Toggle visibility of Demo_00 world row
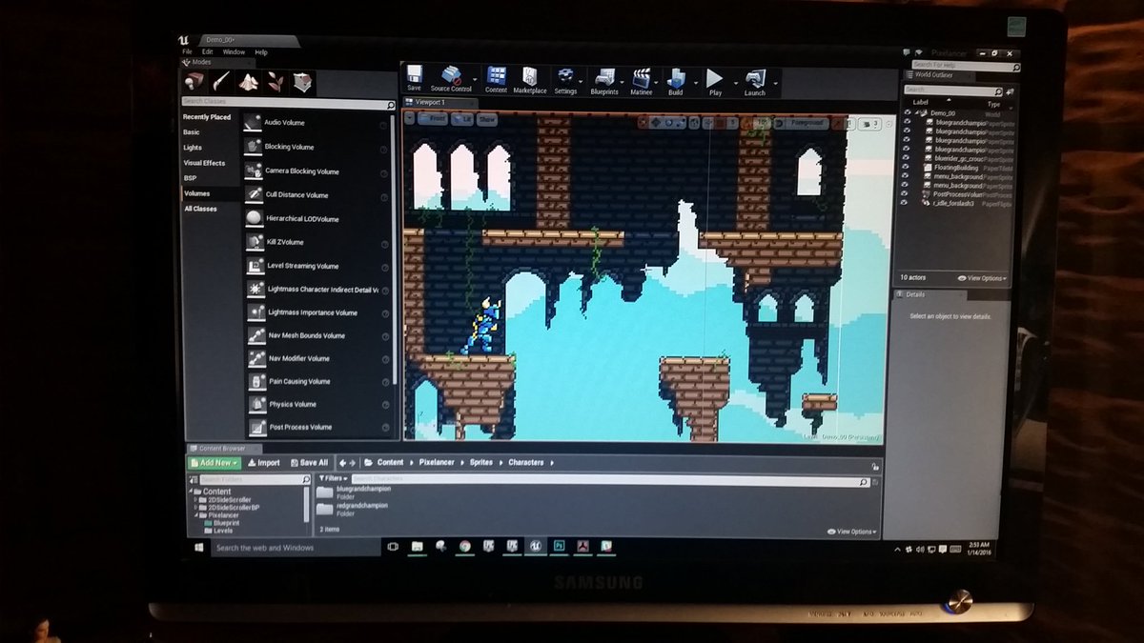This screenshot has width=1144, height=643. click(907, 112)
